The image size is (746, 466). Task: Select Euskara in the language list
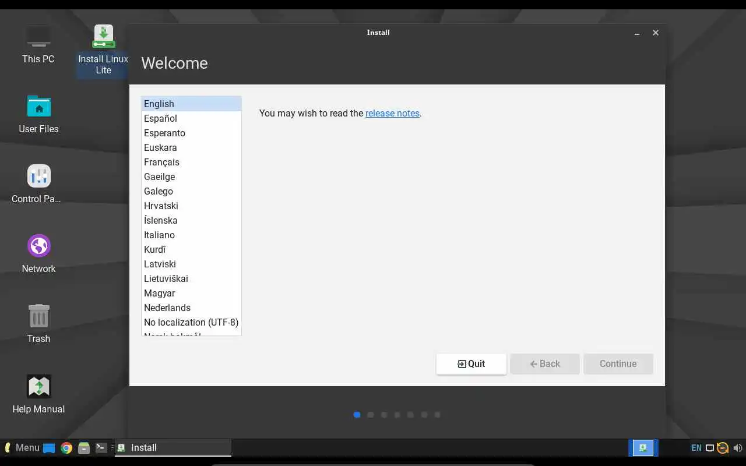click(x=191, y=147)
